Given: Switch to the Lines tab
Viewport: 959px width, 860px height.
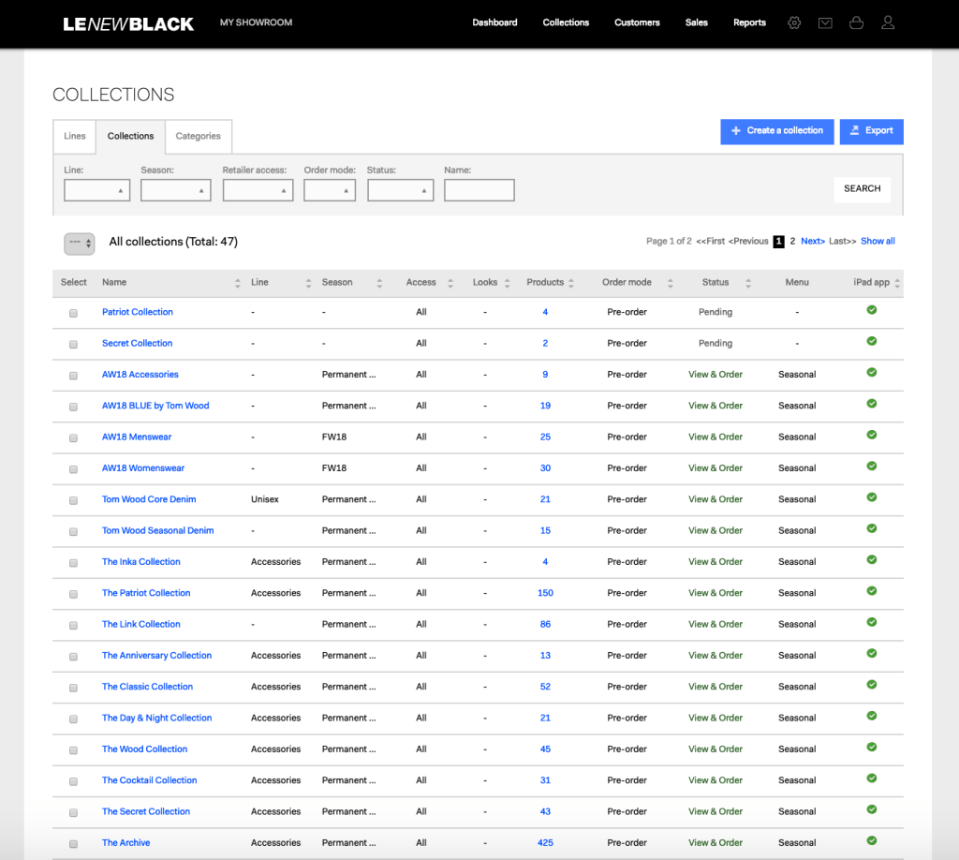Looking at the screenshot, I should 75,136.
